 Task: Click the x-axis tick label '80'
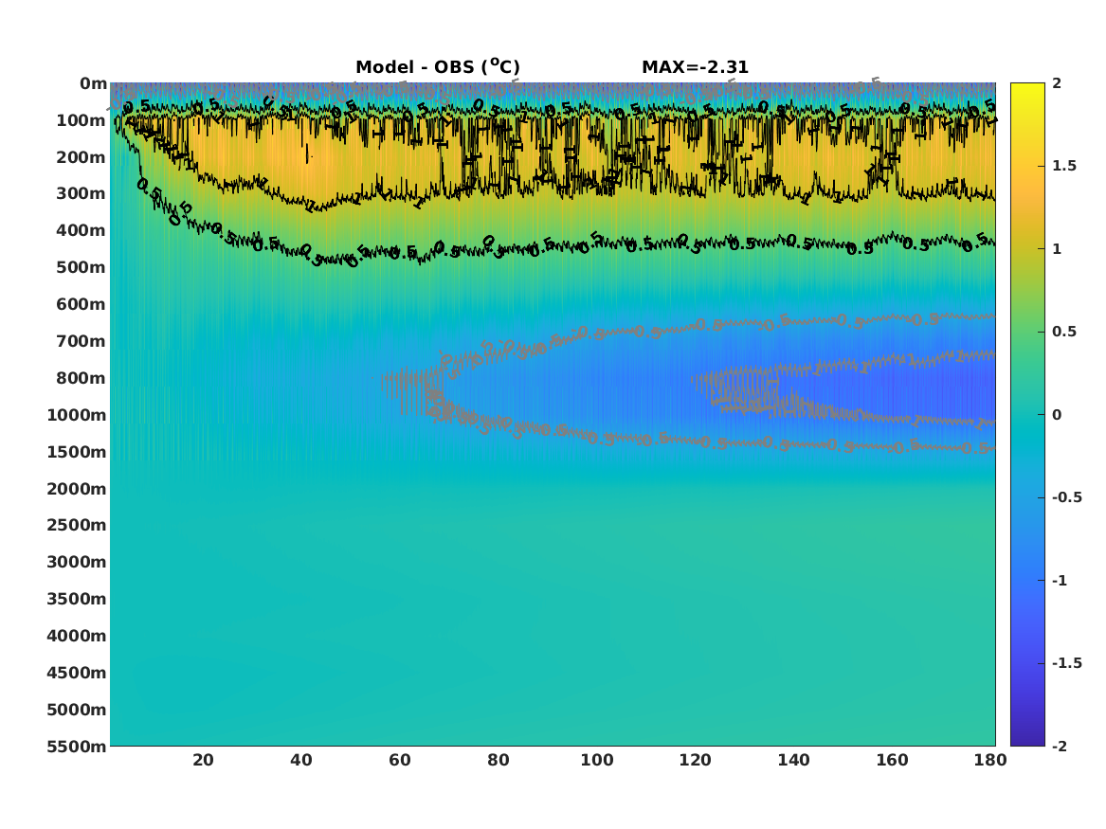pyautogui.click(x=498, y=760)
